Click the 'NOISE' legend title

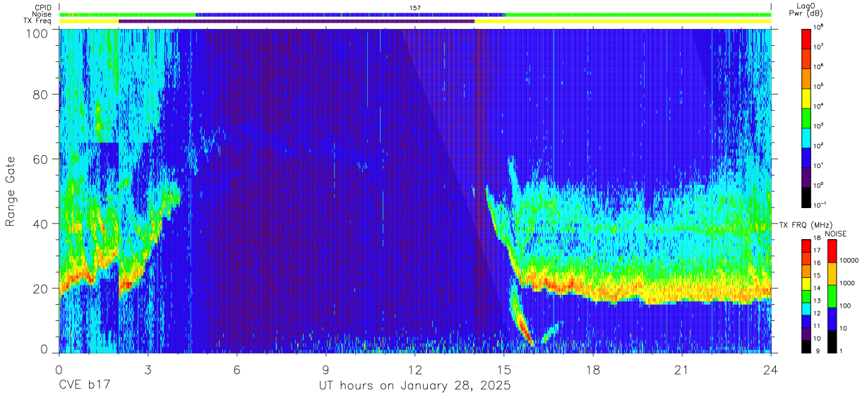pyautogui.click(x=835, y=234)
